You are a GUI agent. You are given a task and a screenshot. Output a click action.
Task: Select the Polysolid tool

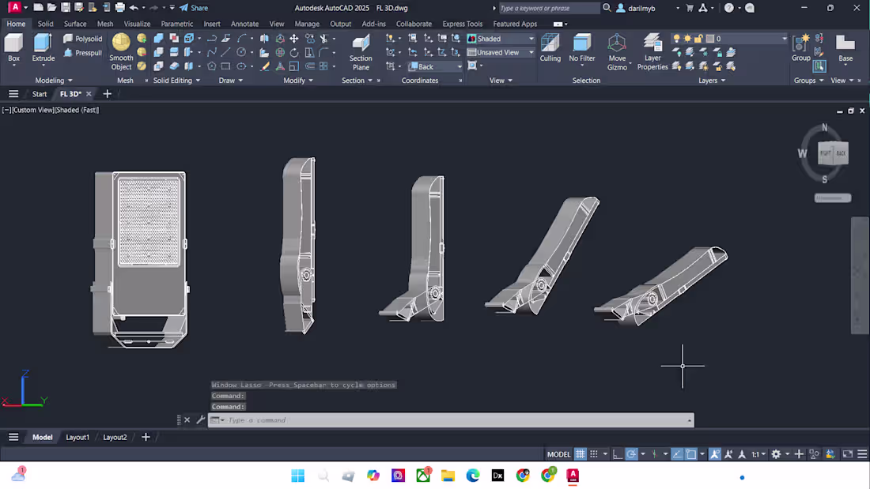tap(82, 38)
